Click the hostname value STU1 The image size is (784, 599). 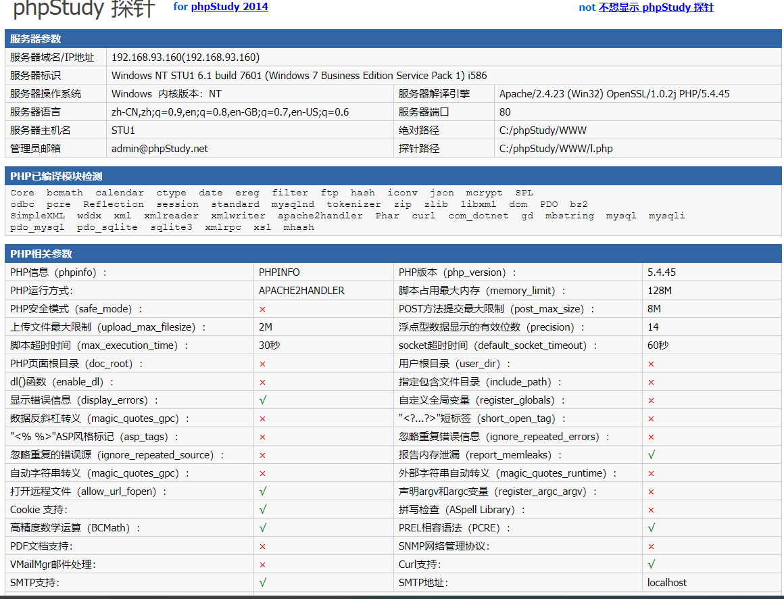123,130
